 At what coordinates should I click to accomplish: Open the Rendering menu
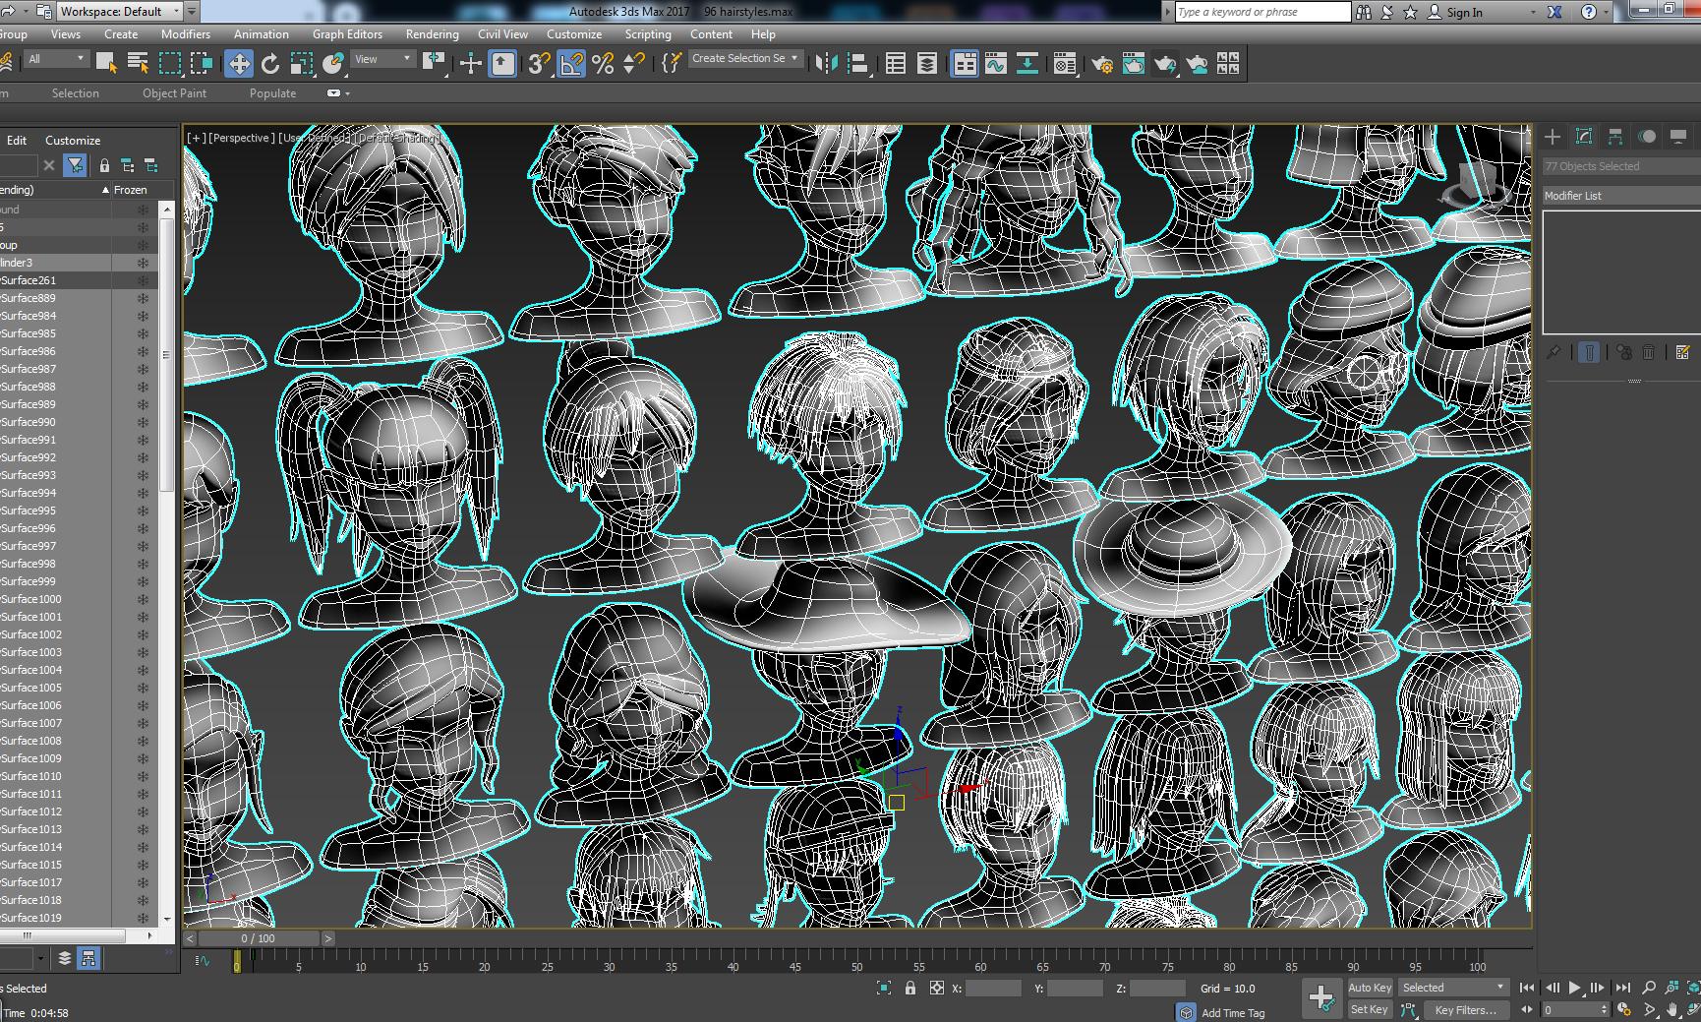pos(432,34)
